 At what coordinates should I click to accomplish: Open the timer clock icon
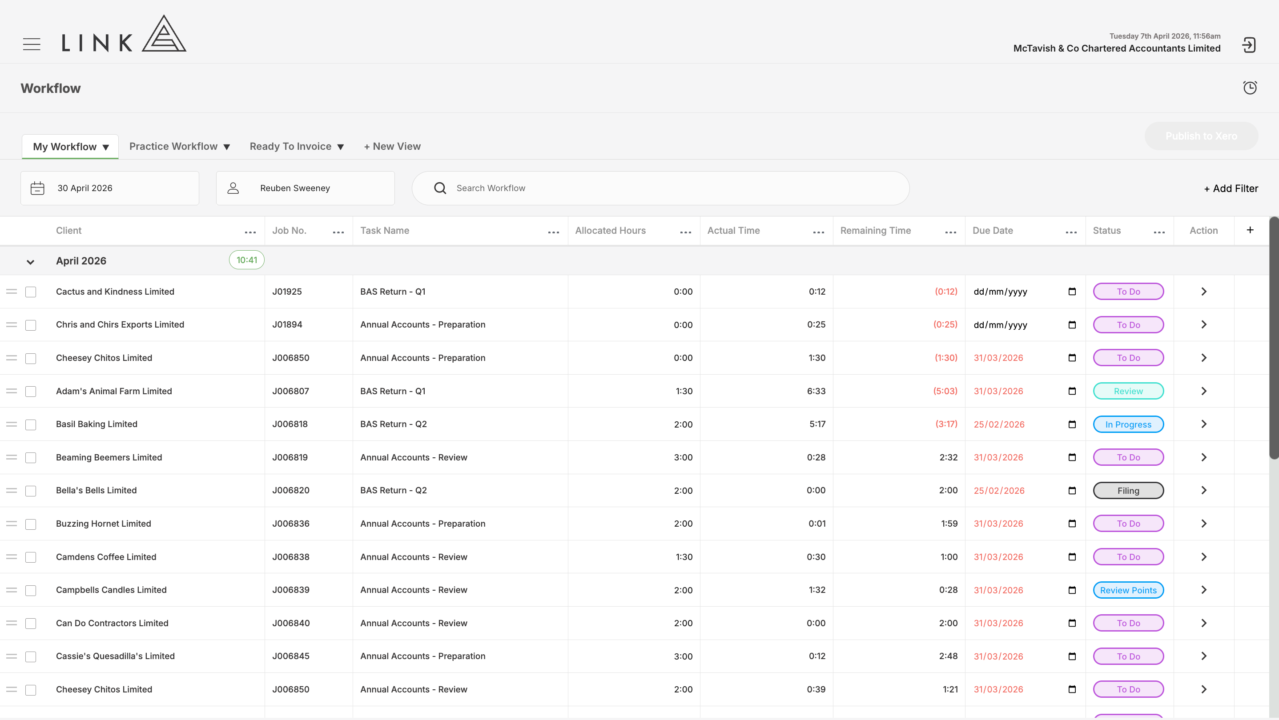(x=1250, y=88)
